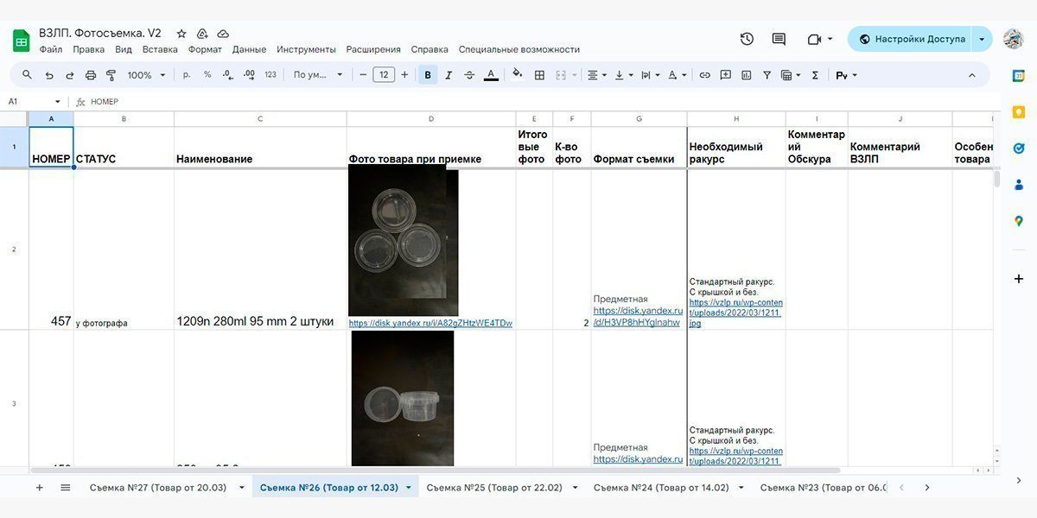The height and width of the screenshot is (518, 1037).
Task: Select the paint format roller tool
Action: [x=111, y=75]
